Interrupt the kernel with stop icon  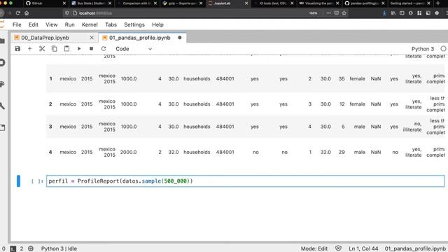pos(91,49)
